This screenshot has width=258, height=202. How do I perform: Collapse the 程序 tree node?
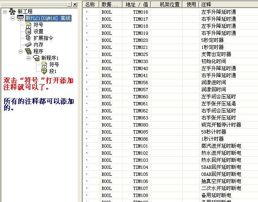coord(20,51)
